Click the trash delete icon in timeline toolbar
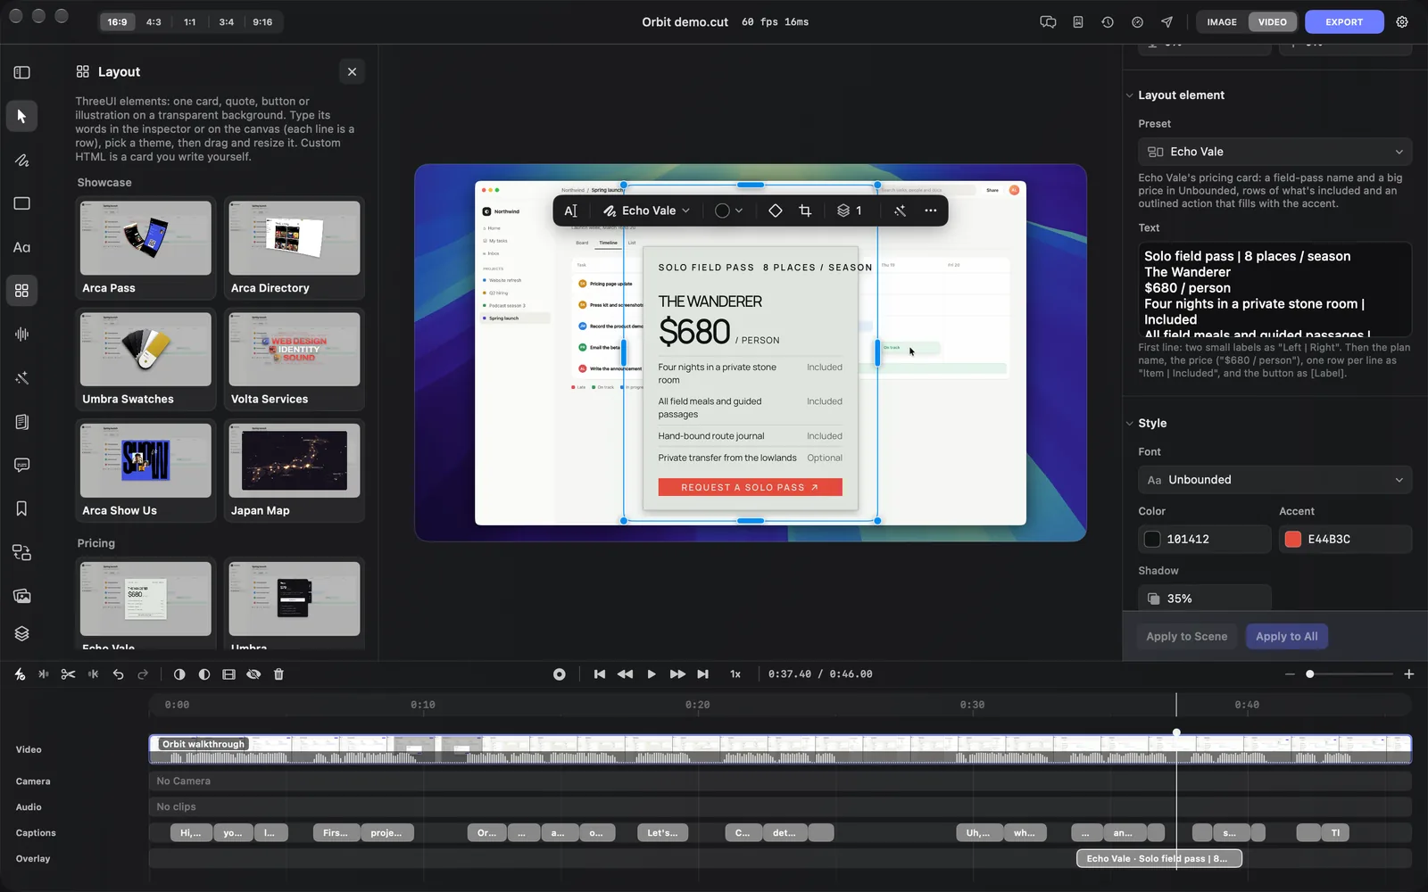1428x892 pixels. click(x=278, y=674)
